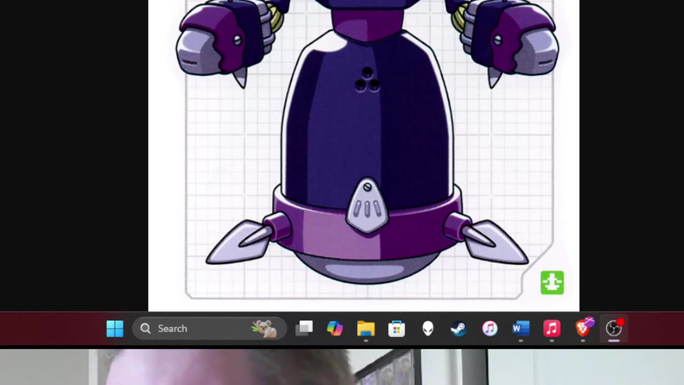Launch Copilot from the taskbar
The width and height of the screenshot is (684, 385).
click(335, 328)
